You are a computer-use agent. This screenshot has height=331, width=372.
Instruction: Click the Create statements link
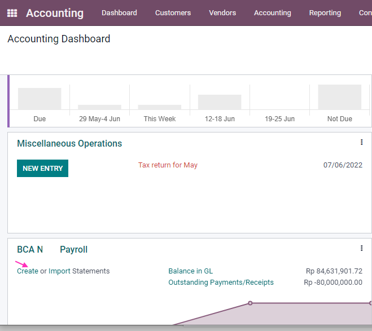click(28, 271)
